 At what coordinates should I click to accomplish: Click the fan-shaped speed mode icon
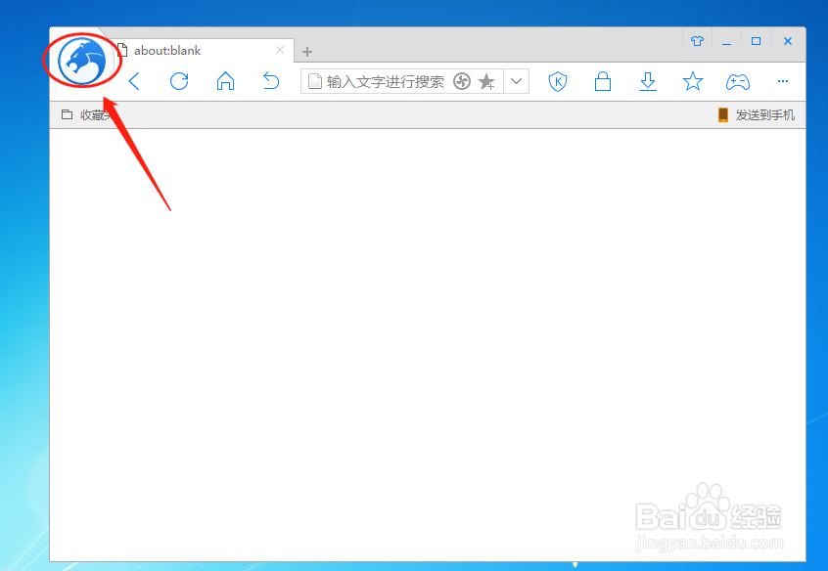tap(462, 81)
